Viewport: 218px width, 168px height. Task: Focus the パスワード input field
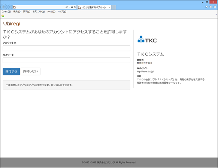click(x=66, y=60)
